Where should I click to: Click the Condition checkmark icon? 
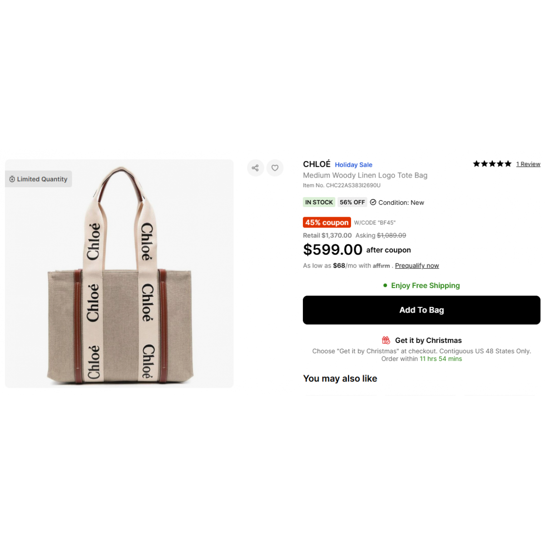373,202
